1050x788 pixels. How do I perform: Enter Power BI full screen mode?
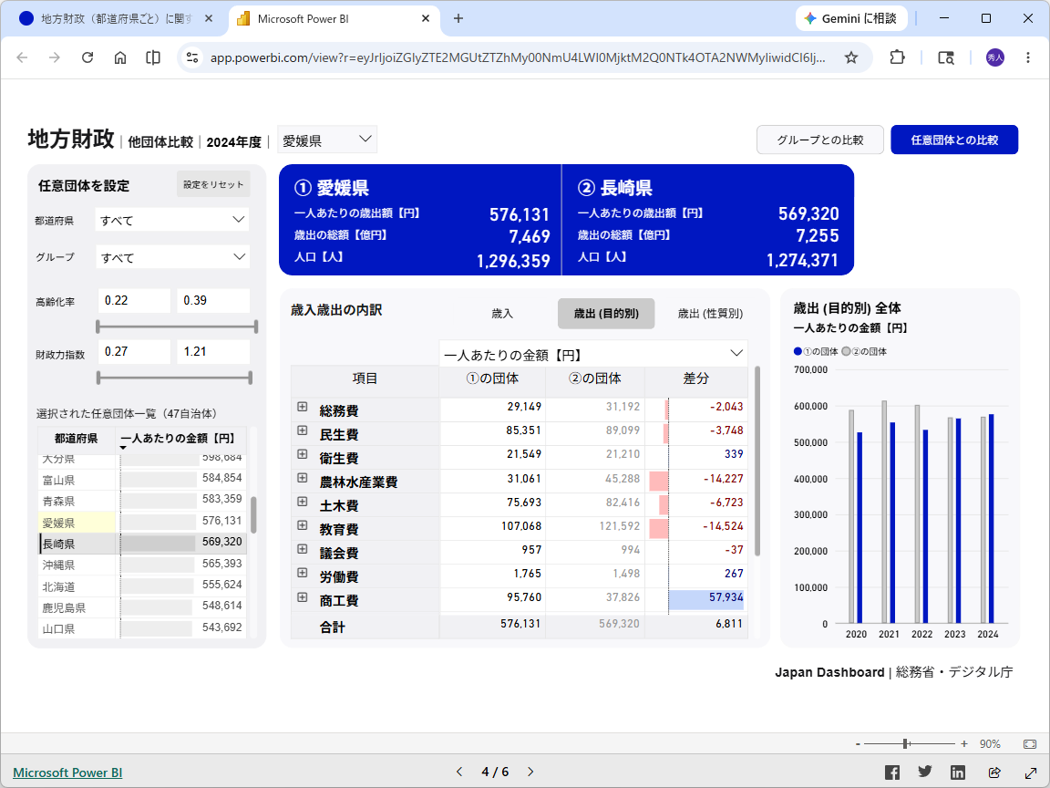[x=1031, y=772]
